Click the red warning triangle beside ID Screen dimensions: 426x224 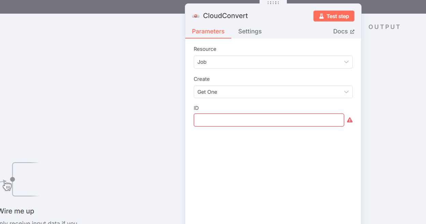pyautogui.click(x=350, y=120)
